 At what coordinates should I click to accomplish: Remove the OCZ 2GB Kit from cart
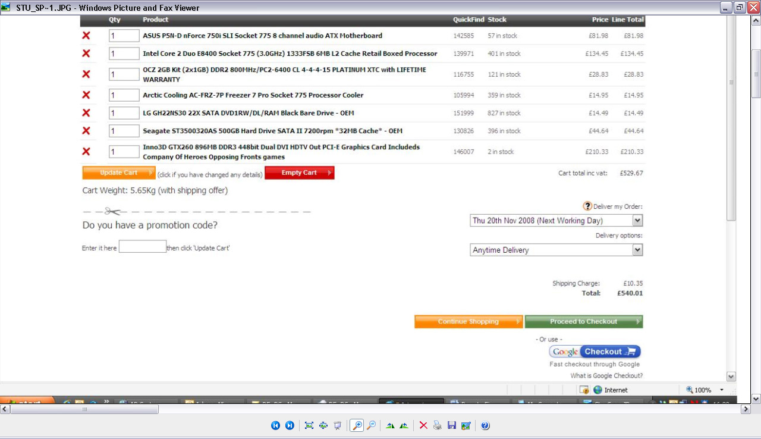point(86,74)
